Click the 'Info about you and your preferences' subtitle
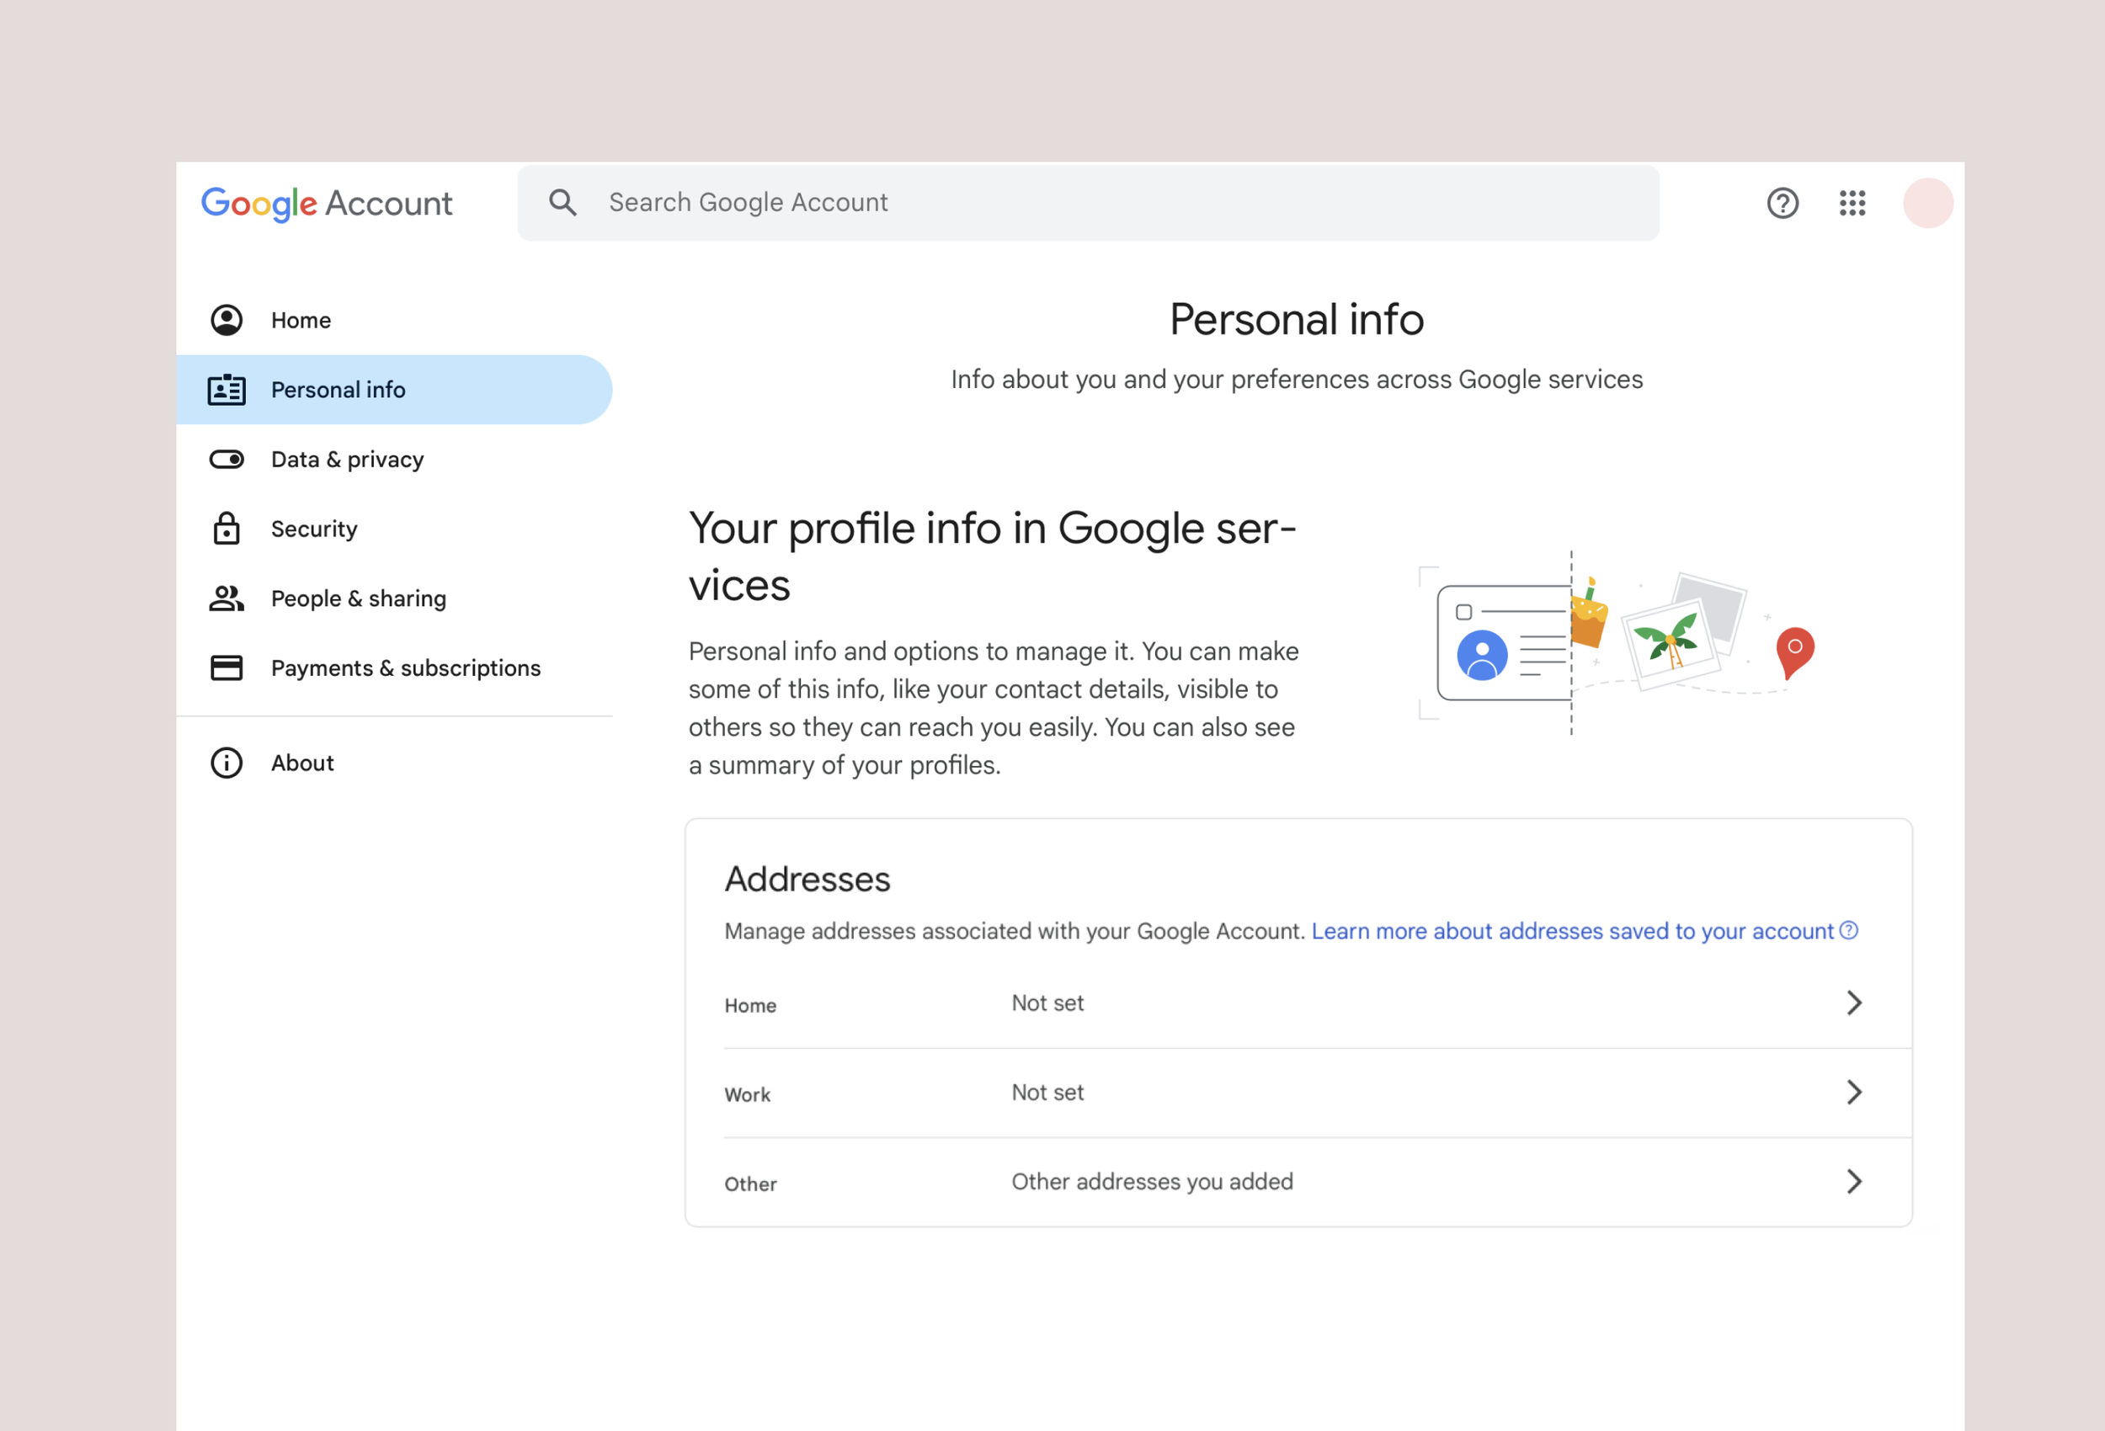The height and width of the screenshot is (1431, 2105). 1296,380
